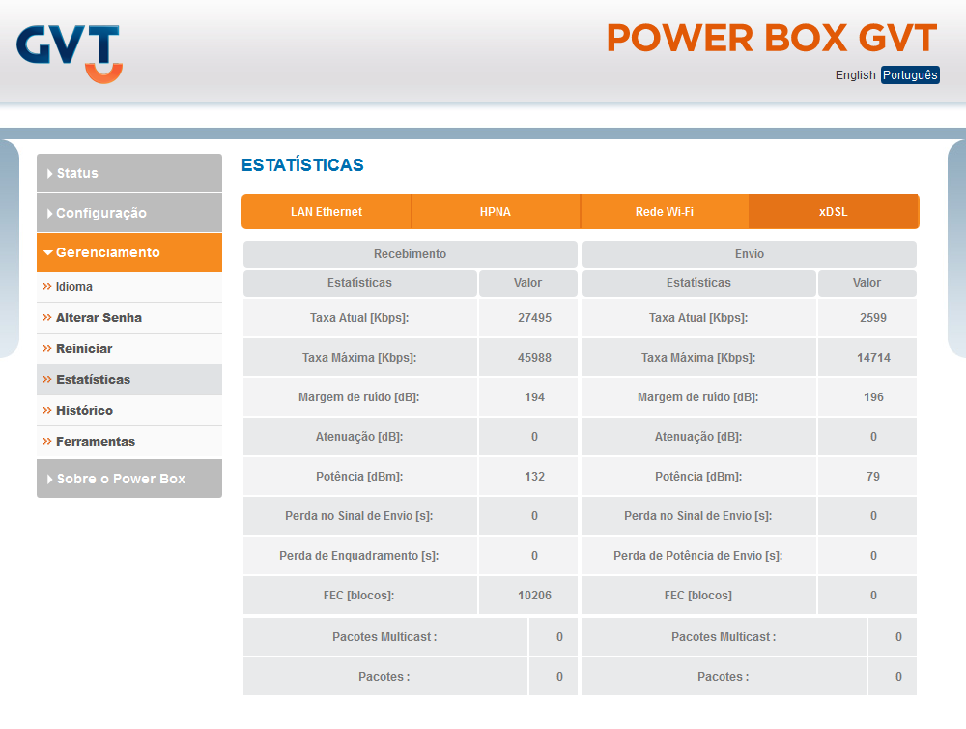This screenshot has height=729, width=966.
Task: Click the GVT logo
Action: [x=69, y=52]
